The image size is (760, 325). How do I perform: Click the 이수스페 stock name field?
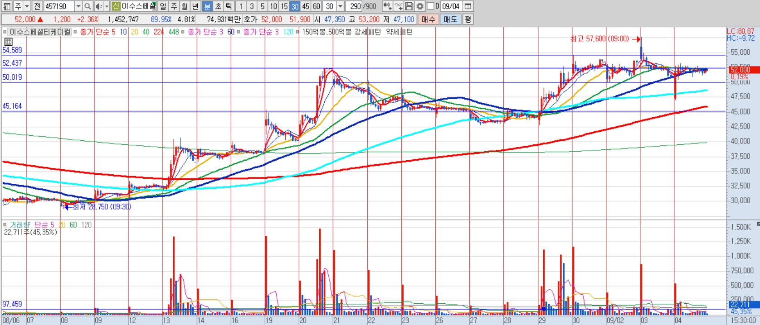coord(139,6)
